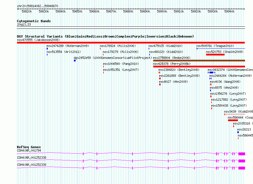Open the CDH4|NM_001794 transcript label
253x184 pixels.
[29, 151]
